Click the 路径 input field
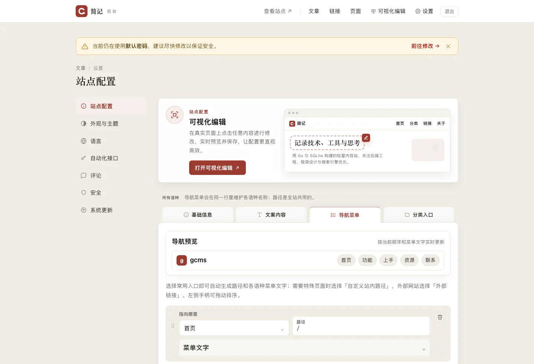 pos(361,326)
